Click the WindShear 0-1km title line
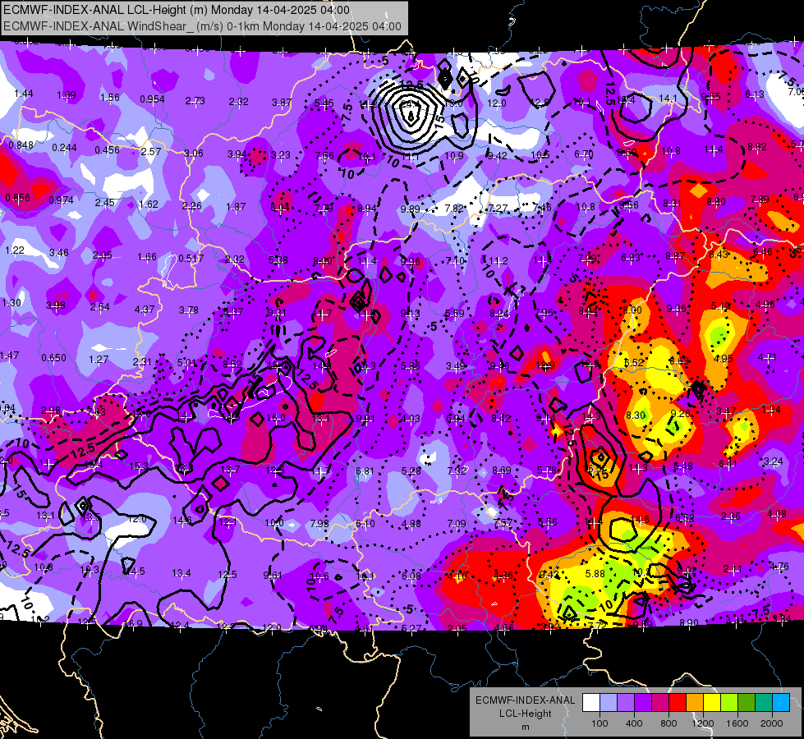Screen dimensions: 804x739 pyautogui.click(x=202, y=26)
